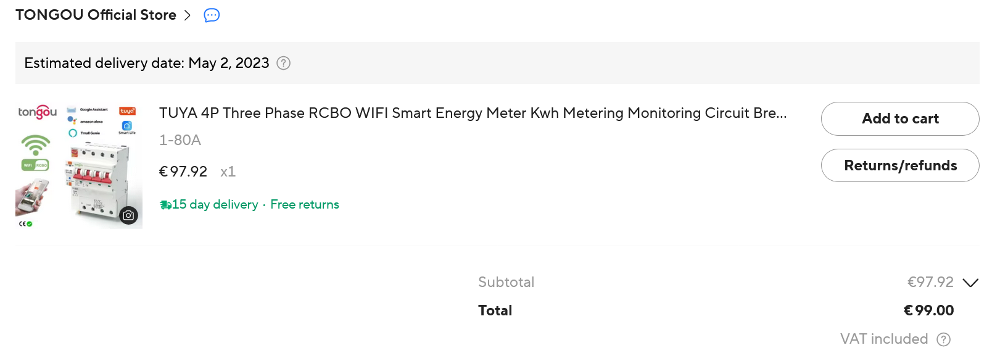Click the 15 day delivery text
The image size is (1000, 353).
click(215, 205)
